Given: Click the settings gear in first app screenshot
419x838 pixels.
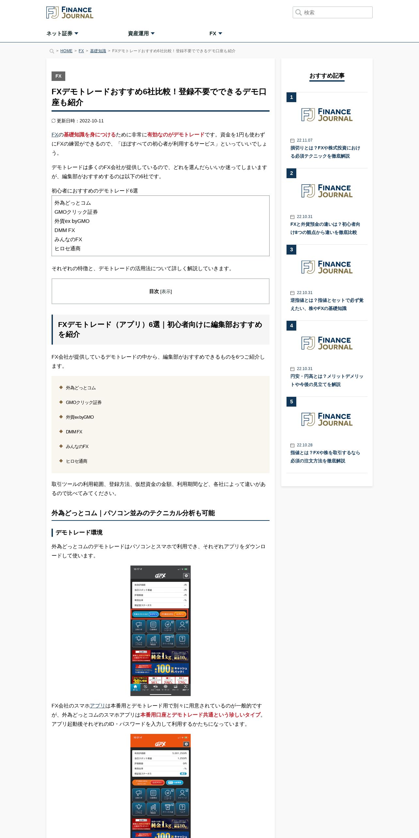Looking at the screenshot, I should (186, 576).
